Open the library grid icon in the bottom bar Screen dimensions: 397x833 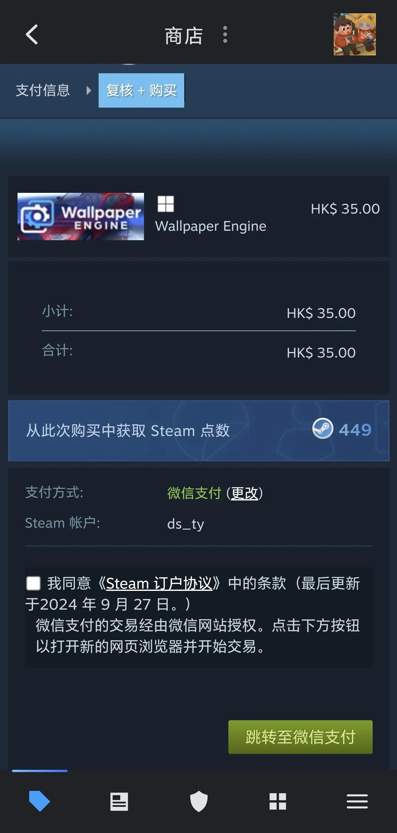[278, 801]
